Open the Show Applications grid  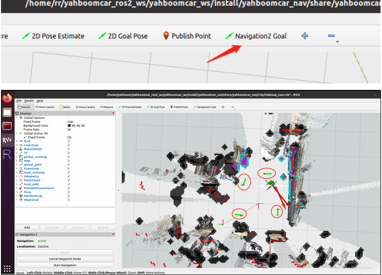point(7,269)
